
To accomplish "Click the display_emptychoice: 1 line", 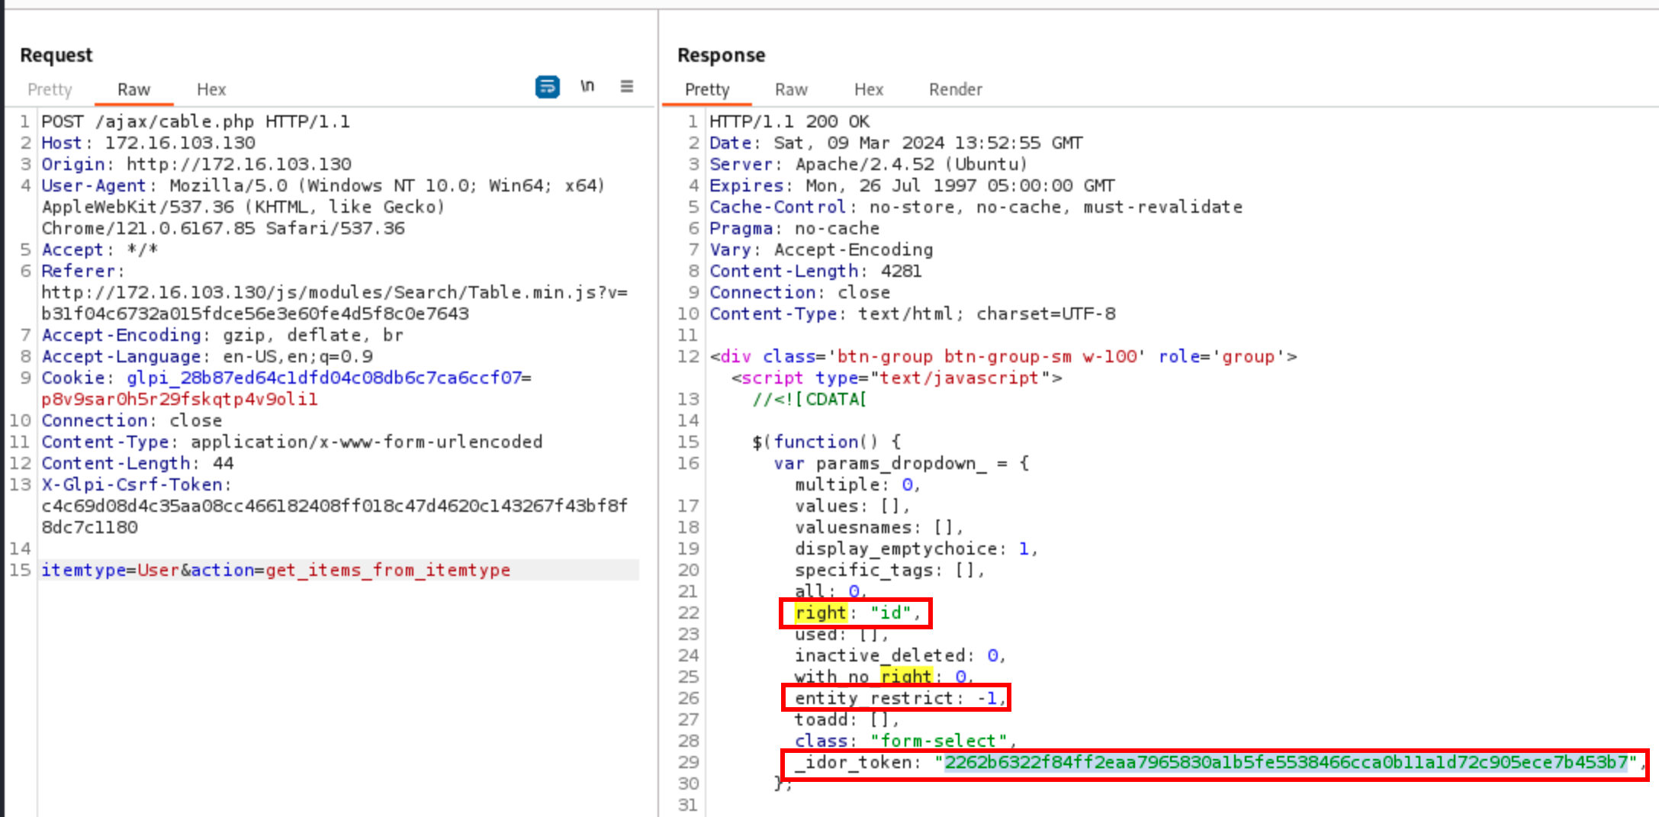I will [x=916, y=548].
